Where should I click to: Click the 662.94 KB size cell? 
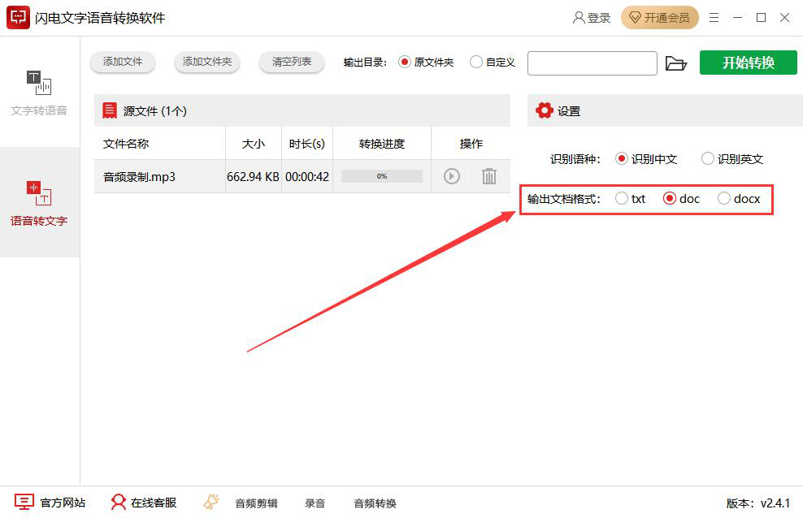pos(253,176)
